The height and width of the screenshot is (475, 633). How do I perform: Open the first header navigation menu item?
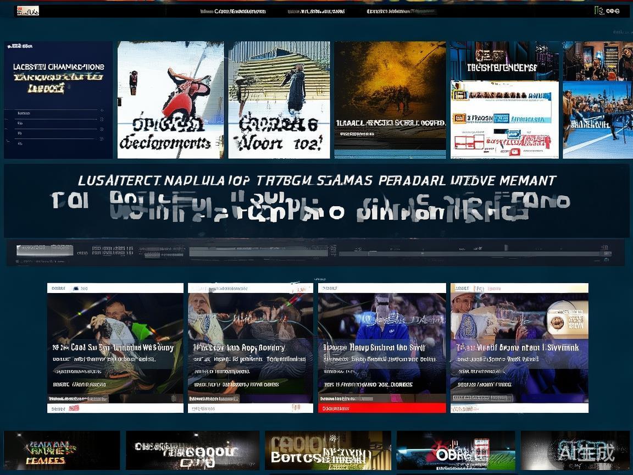pyautogui.click(x=233, y=11)
